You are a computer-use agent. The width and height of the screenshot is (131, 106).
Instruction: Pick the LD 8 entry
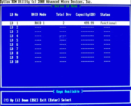point(65,53)
